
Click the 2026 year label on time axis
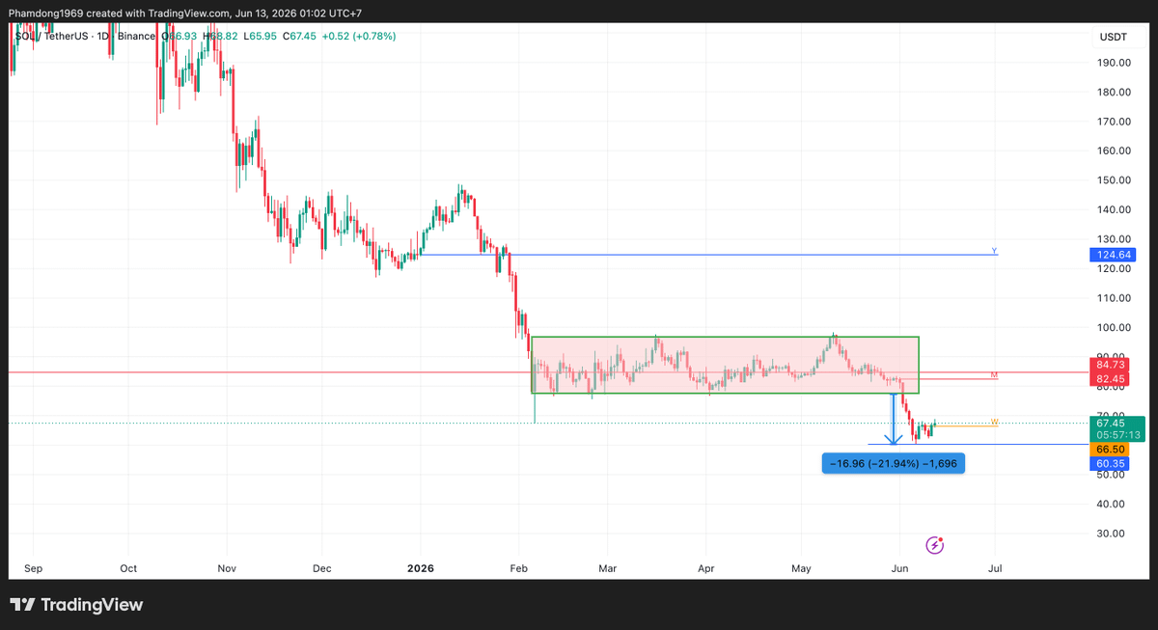pyautogui.click(x=421, y=568)
